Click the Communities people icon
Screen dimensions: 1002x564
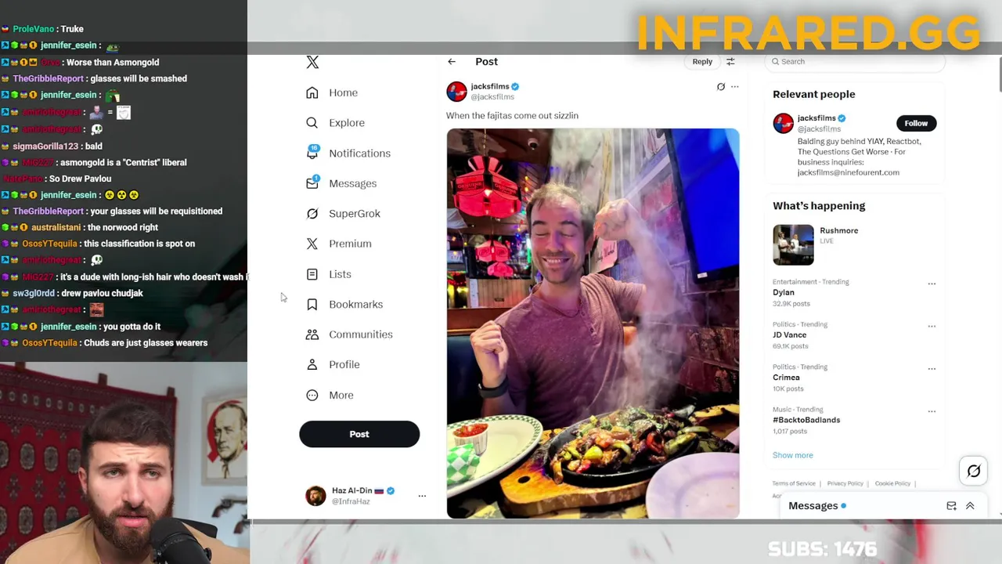312,334
